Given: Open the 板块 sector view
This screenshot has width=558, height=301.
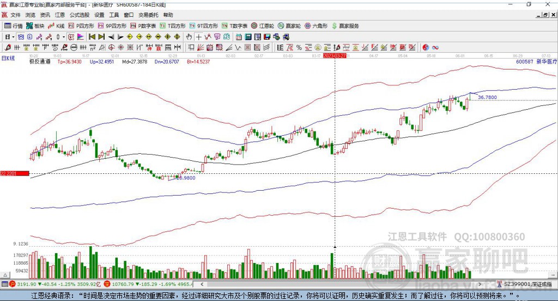Looking at the screenshot, I should pos(35,26).
